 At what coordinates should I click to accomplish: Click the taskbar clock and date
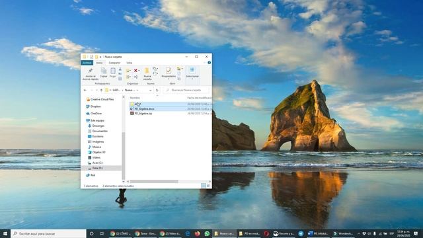(403, 233)
